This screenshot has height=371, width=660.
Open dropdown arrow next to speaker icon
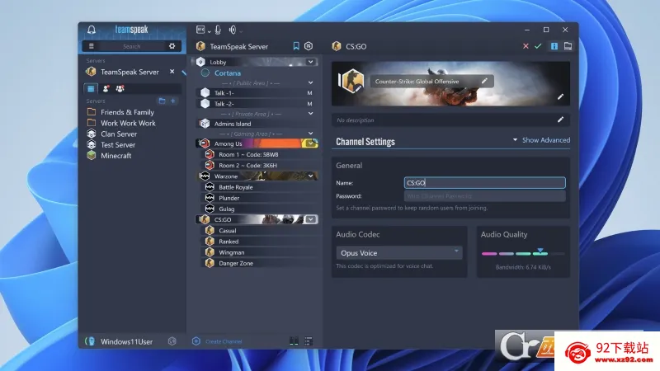tap(241, 31)
